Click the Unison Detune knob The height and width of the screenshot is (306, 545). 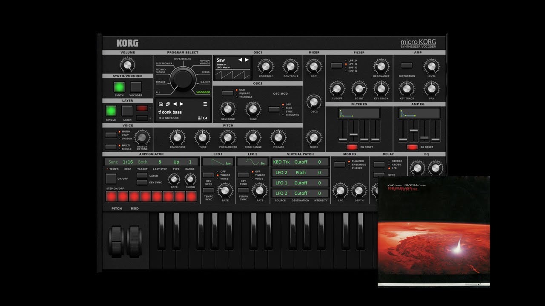click(x=142, y=137)
